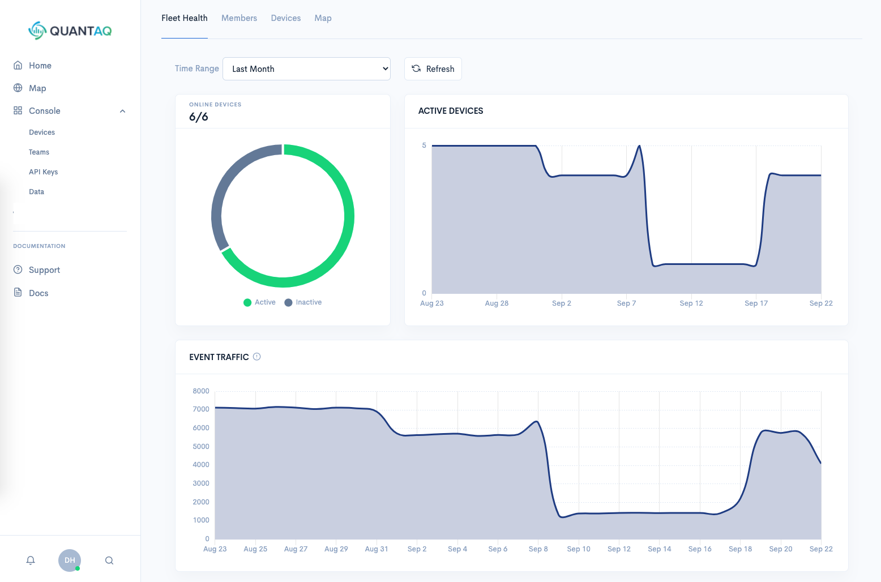
Task: Click the Map globe icon in sidebar
Action: coord(18,88)
